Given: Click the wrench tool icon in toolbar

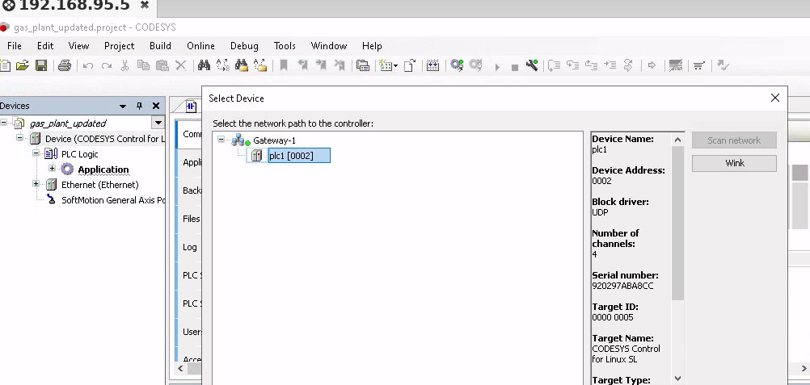Looking at the screenshot, I should [532, 66].
